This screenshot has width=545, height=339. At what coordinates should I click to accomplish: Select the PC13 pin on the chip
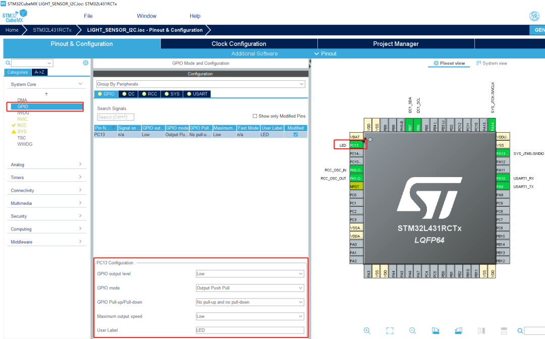356,145
